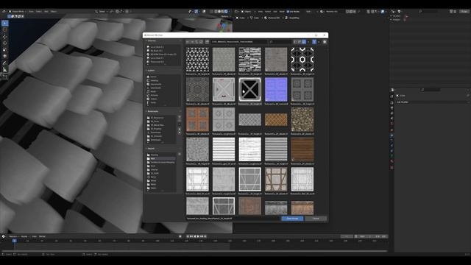
Task: Switch file browser to horizontal list display
Action: pyautogui.click(x=300, y=42)
